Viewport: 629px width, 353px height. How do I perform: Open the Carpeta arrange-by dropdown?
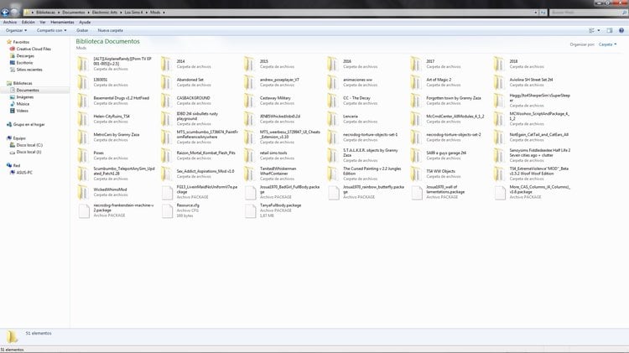point(608,44)
